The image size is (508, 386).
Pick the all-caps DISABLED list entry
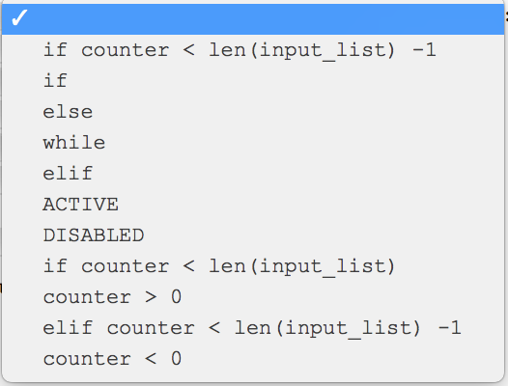pyautogui.click(x=253, y=235)
